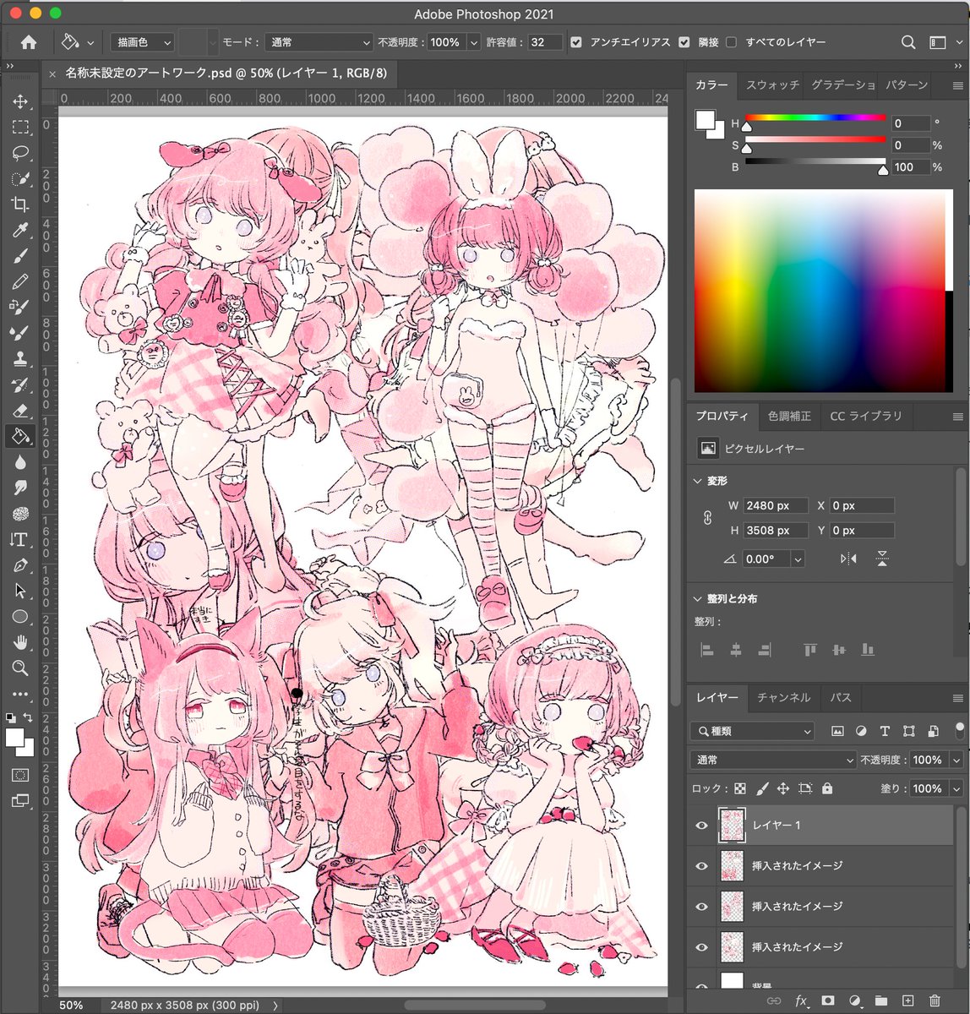Select the Quick Selection tool
Viewport: 970px width, 1014px height.
pos(20,179)
